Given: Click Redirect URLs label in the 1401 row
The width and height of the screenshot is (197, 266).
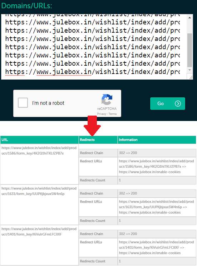Looking at the screenshot, I should point(91,242).
